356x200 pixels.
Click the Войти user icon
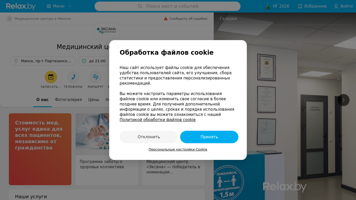coord(336,6)
